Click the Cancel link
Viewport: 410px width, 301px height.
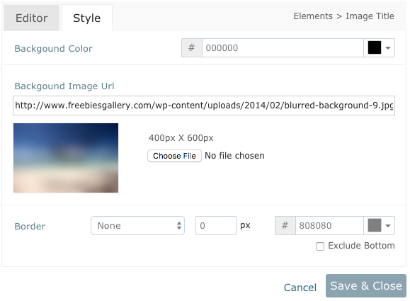point(300,288)
